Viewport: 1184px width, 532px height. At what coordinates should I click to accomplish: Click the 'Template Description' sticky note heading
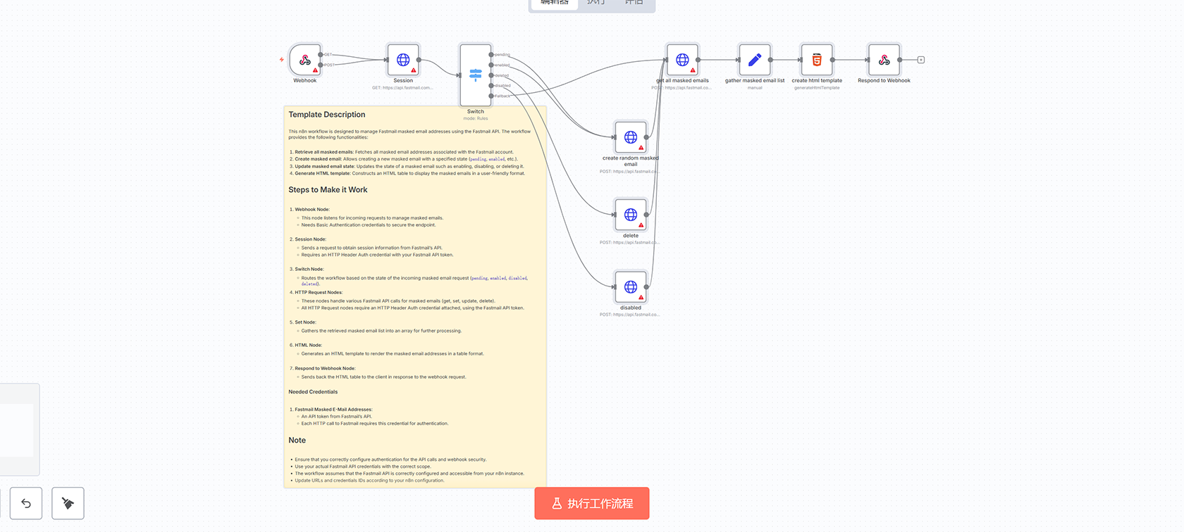click(327, 115)
